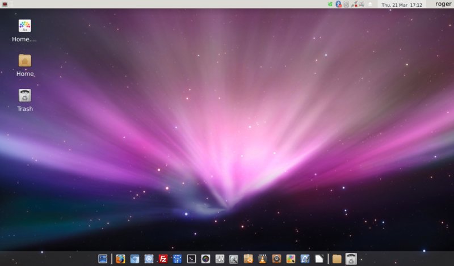Open the disconnected network tray icon
The image size is (454, 266).
click(354, 5)
